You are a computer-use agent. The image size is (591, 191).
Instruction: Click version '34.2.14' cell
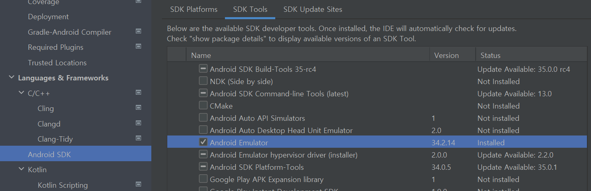click(x=443, y=142)
